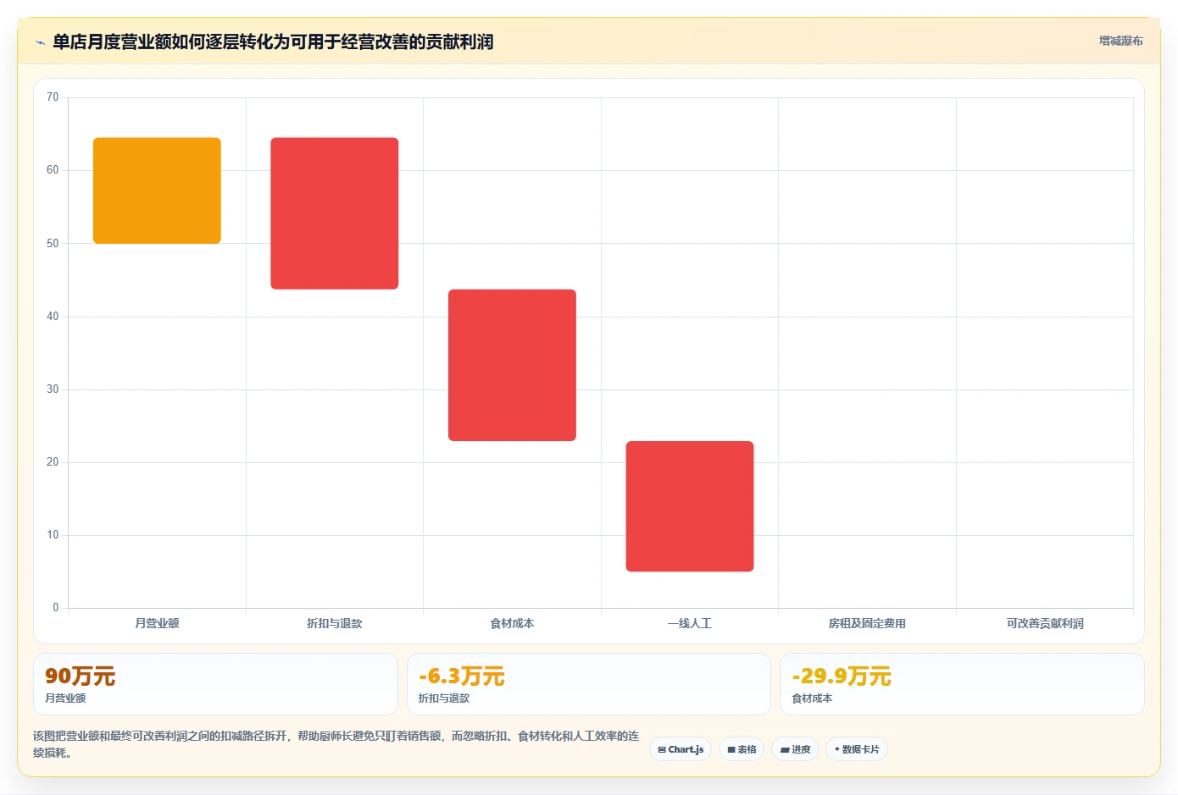Click y-axis value 70

pyautogui.click(x=53, y=97)
